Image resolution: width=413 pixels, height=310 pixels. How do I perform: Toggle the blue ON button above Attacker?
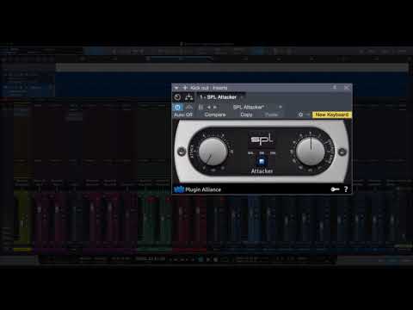tap(262, 162)
